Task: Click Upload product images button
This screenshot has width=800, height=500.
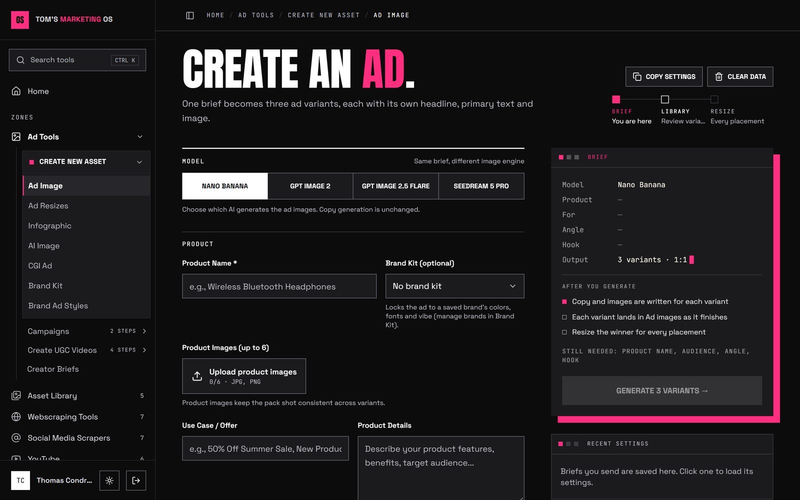Action: (x=244, y=376)
